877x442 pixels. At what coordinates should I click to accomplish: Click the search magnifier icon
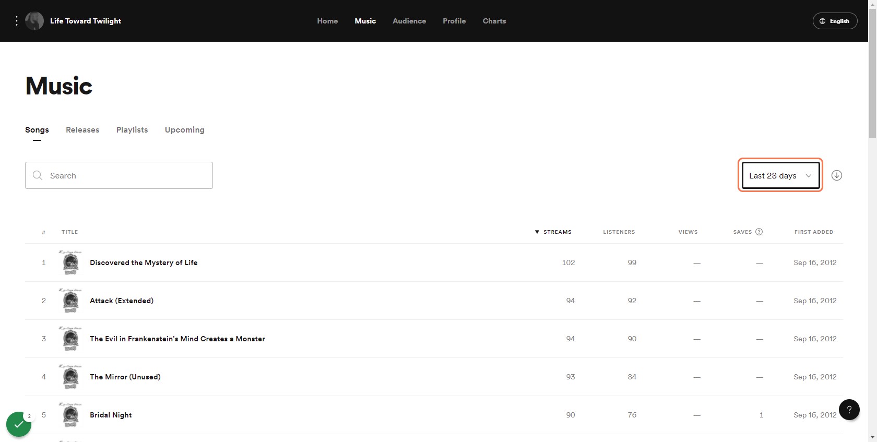[x=38, y=175]
